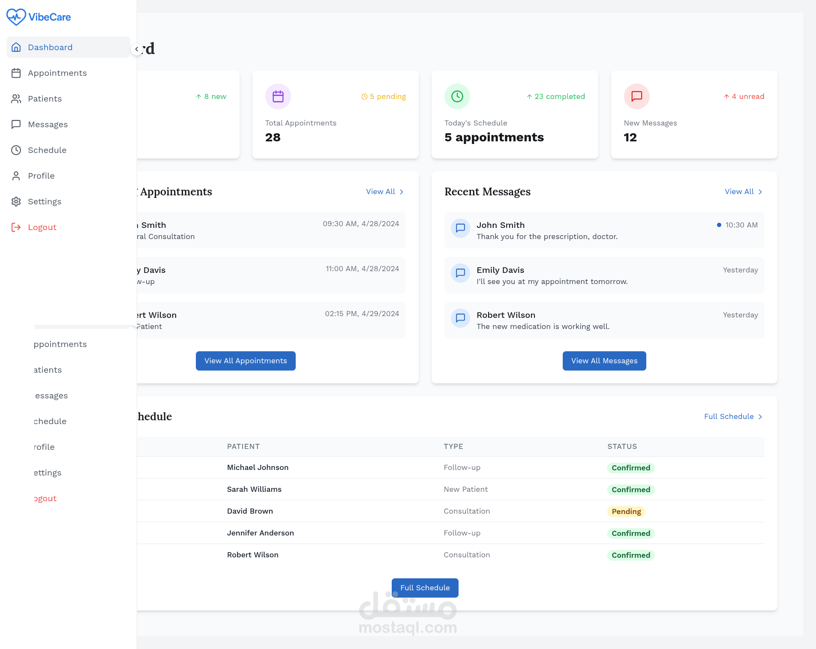Click the Appointments calendar icon in sidebar
This screenshot has width=816, height=649.
[x=16, y=73]
